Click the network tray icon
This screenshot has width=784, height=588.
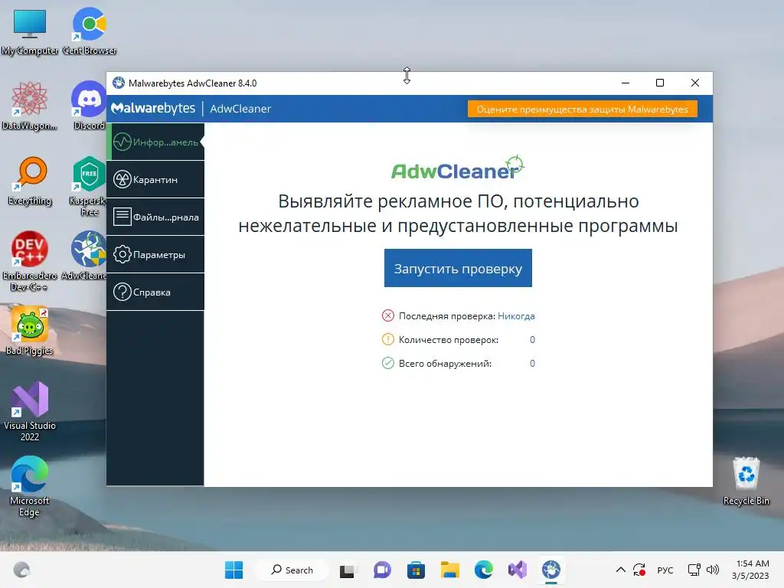point(694,570)
